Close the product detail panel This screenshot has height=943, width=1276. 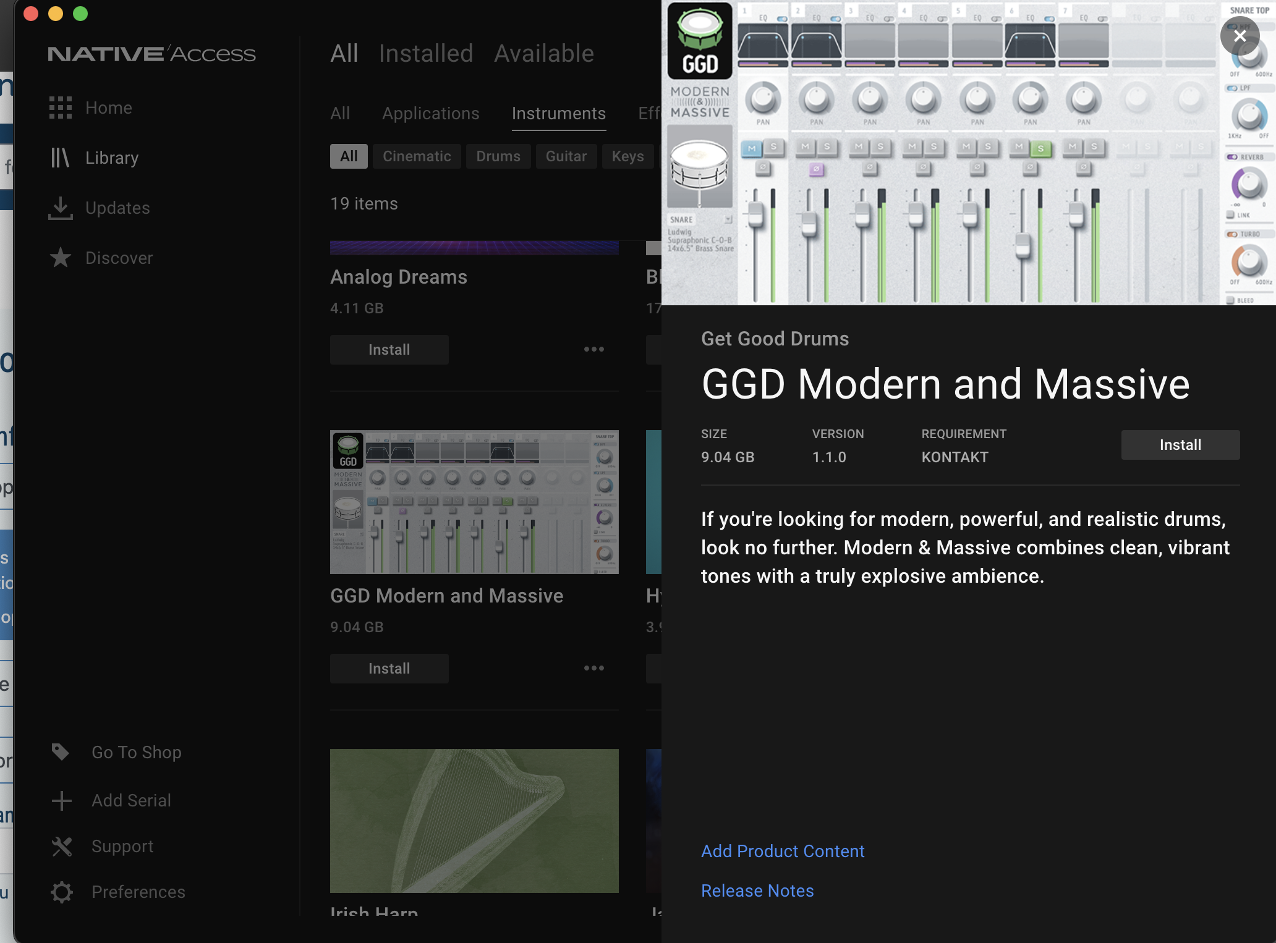(1240, 36)
